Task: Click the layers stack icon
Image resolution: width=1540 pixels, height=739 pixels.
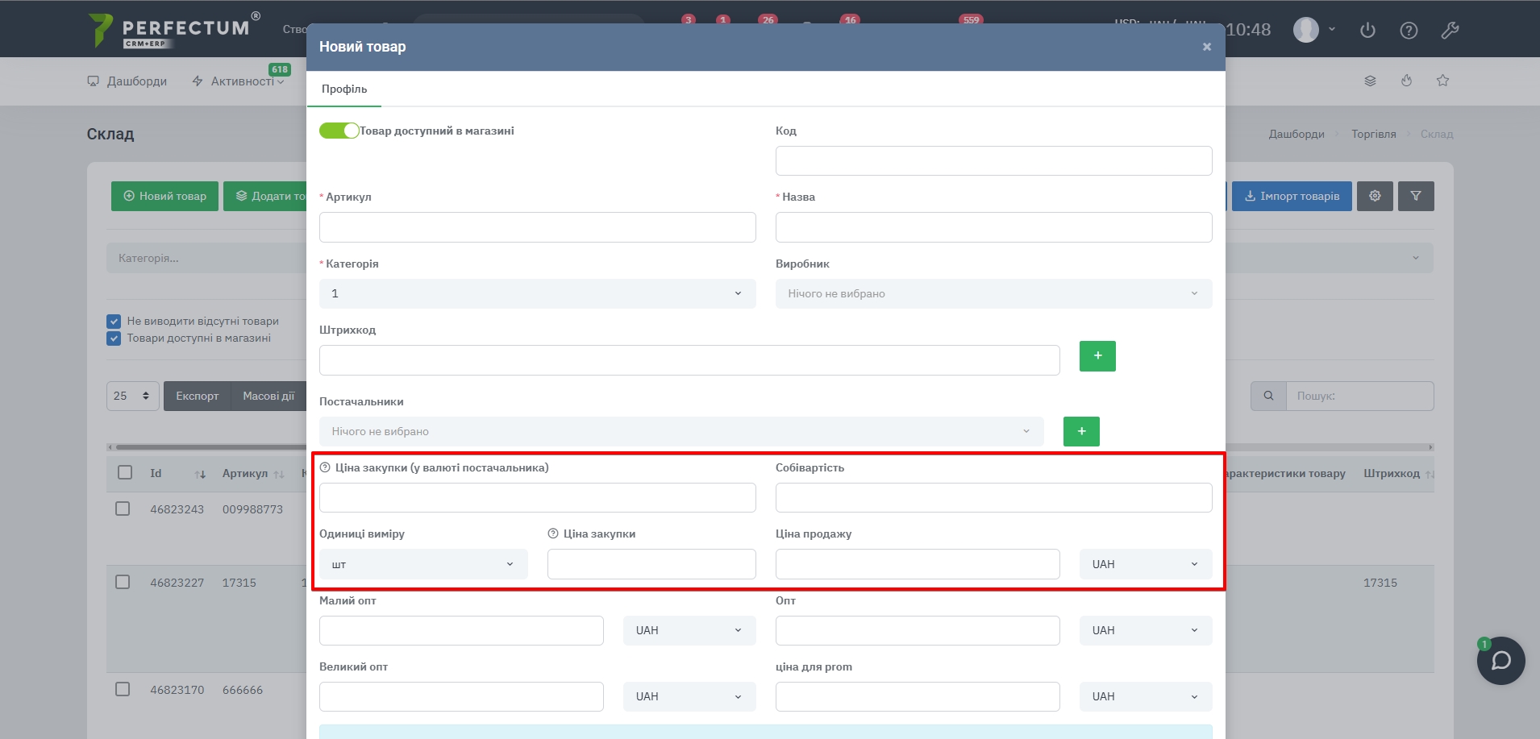Action: [x=1370, y=81]
